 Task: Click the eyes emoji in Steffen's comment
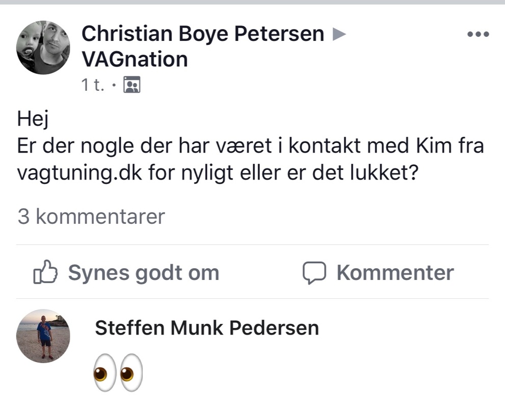(118, 372)
